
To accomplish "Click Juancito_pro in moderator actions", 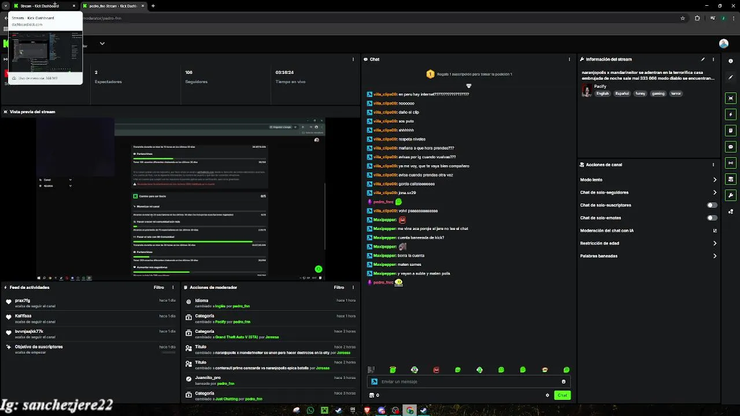I will click(x=208, y=378).
